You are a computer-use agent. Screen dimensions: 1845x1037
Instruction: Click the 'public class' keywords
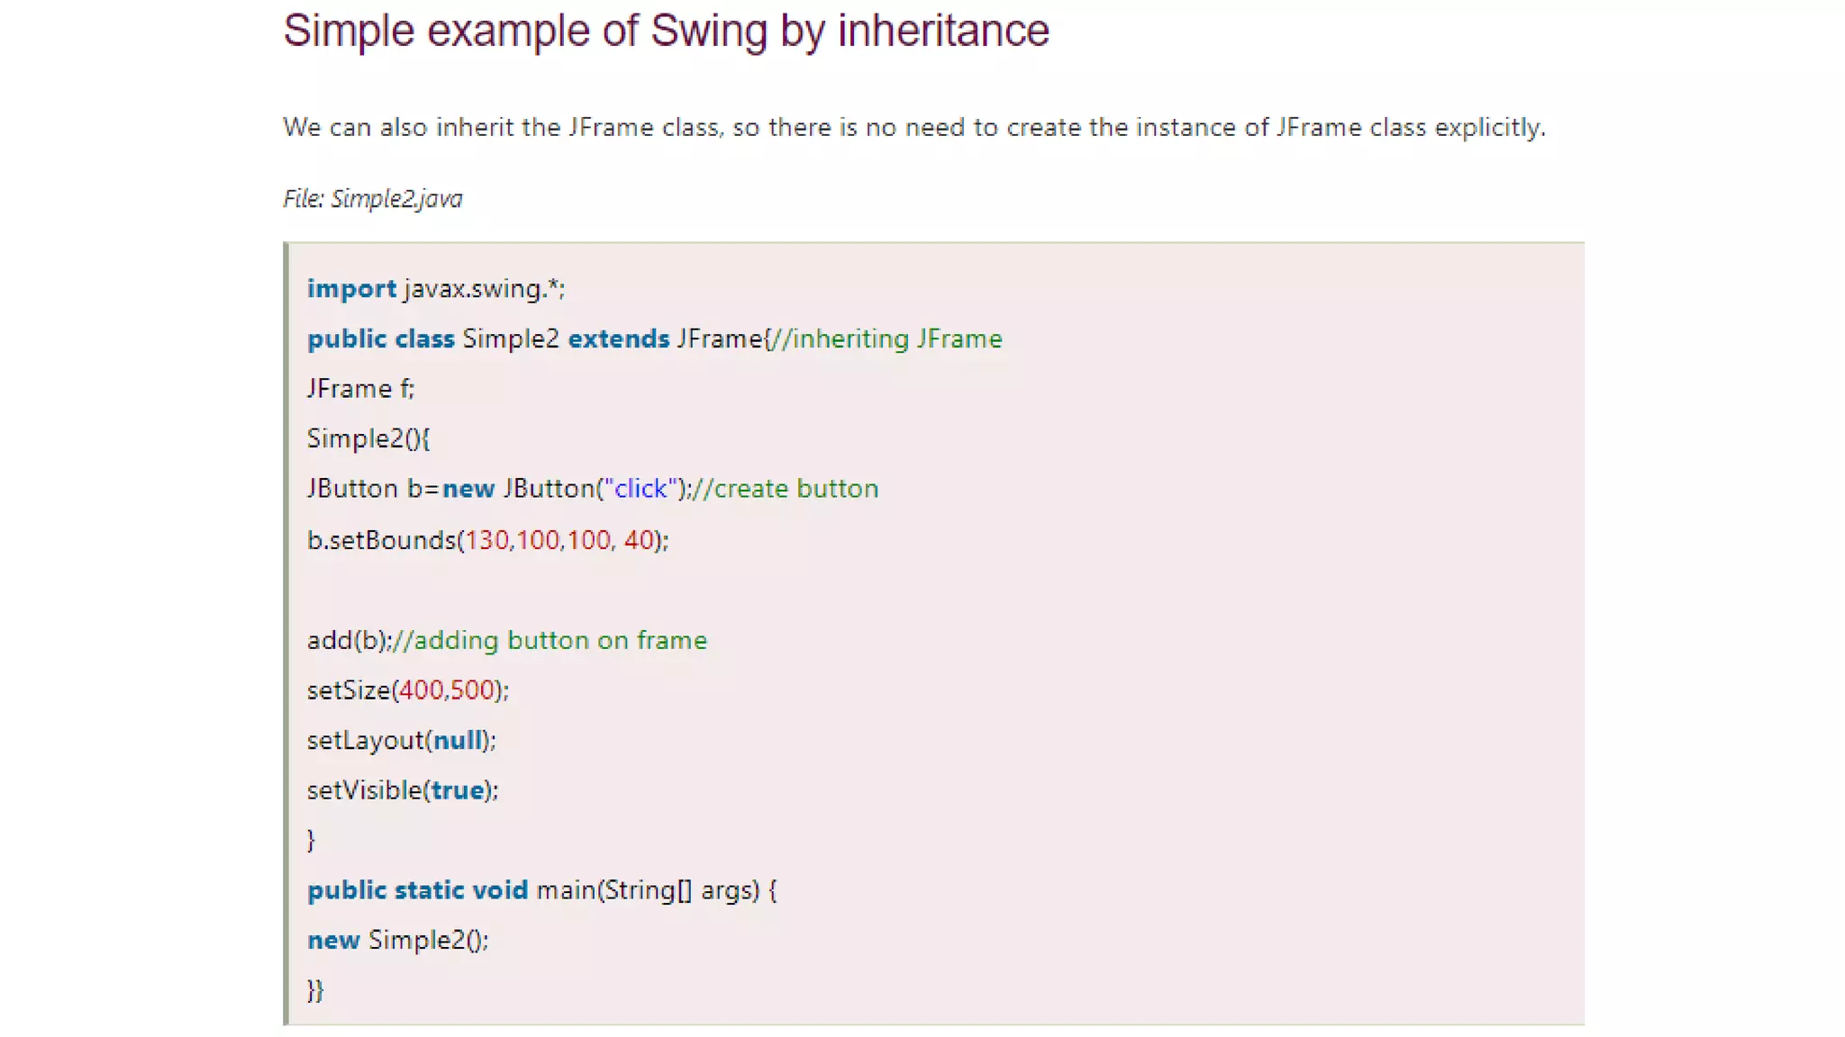pos(380,339)
